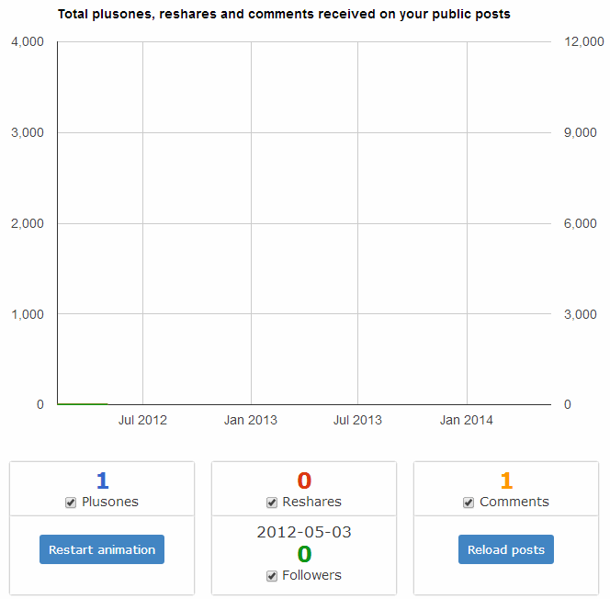
Task: Click the Reload posts button
Action: point(506,549)
